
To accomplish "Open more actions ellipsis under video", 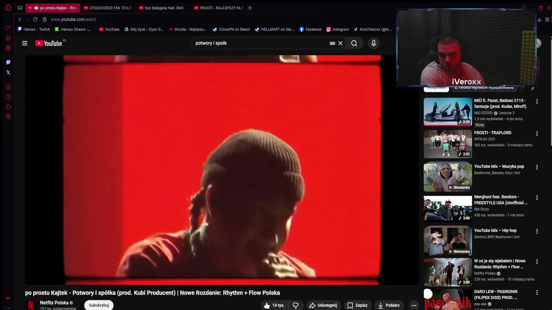I will 414,305.
